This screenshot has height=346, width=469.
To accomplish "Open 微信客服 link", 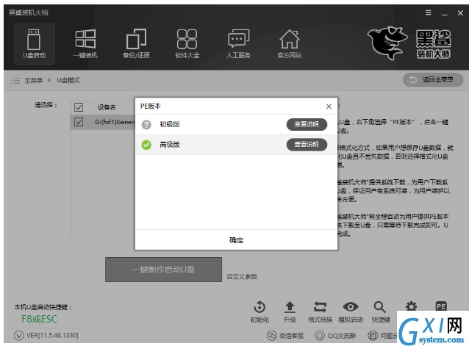I will (x=285, y=336).
